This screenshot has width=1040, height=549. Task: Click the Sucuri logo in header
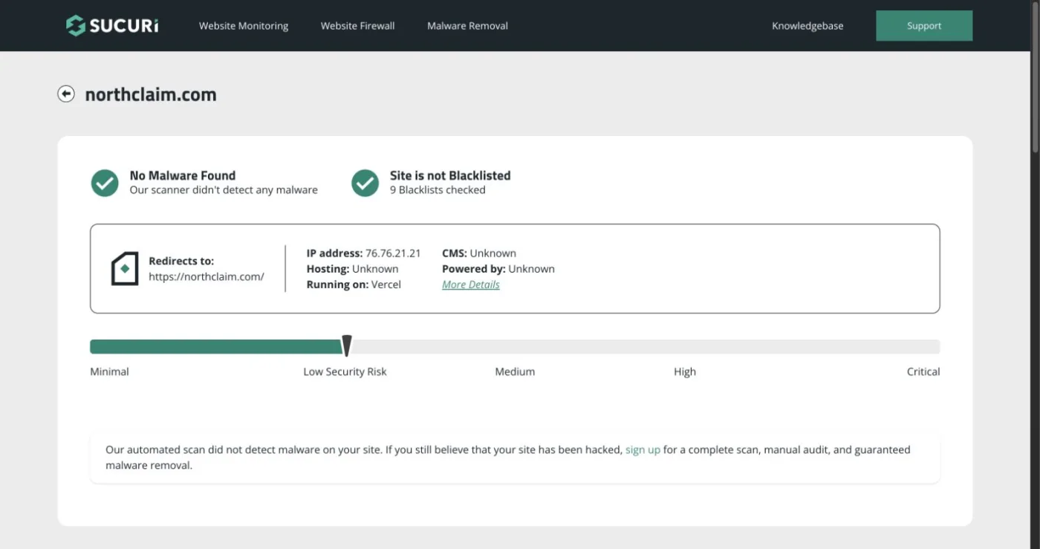[x=112, y=25]
